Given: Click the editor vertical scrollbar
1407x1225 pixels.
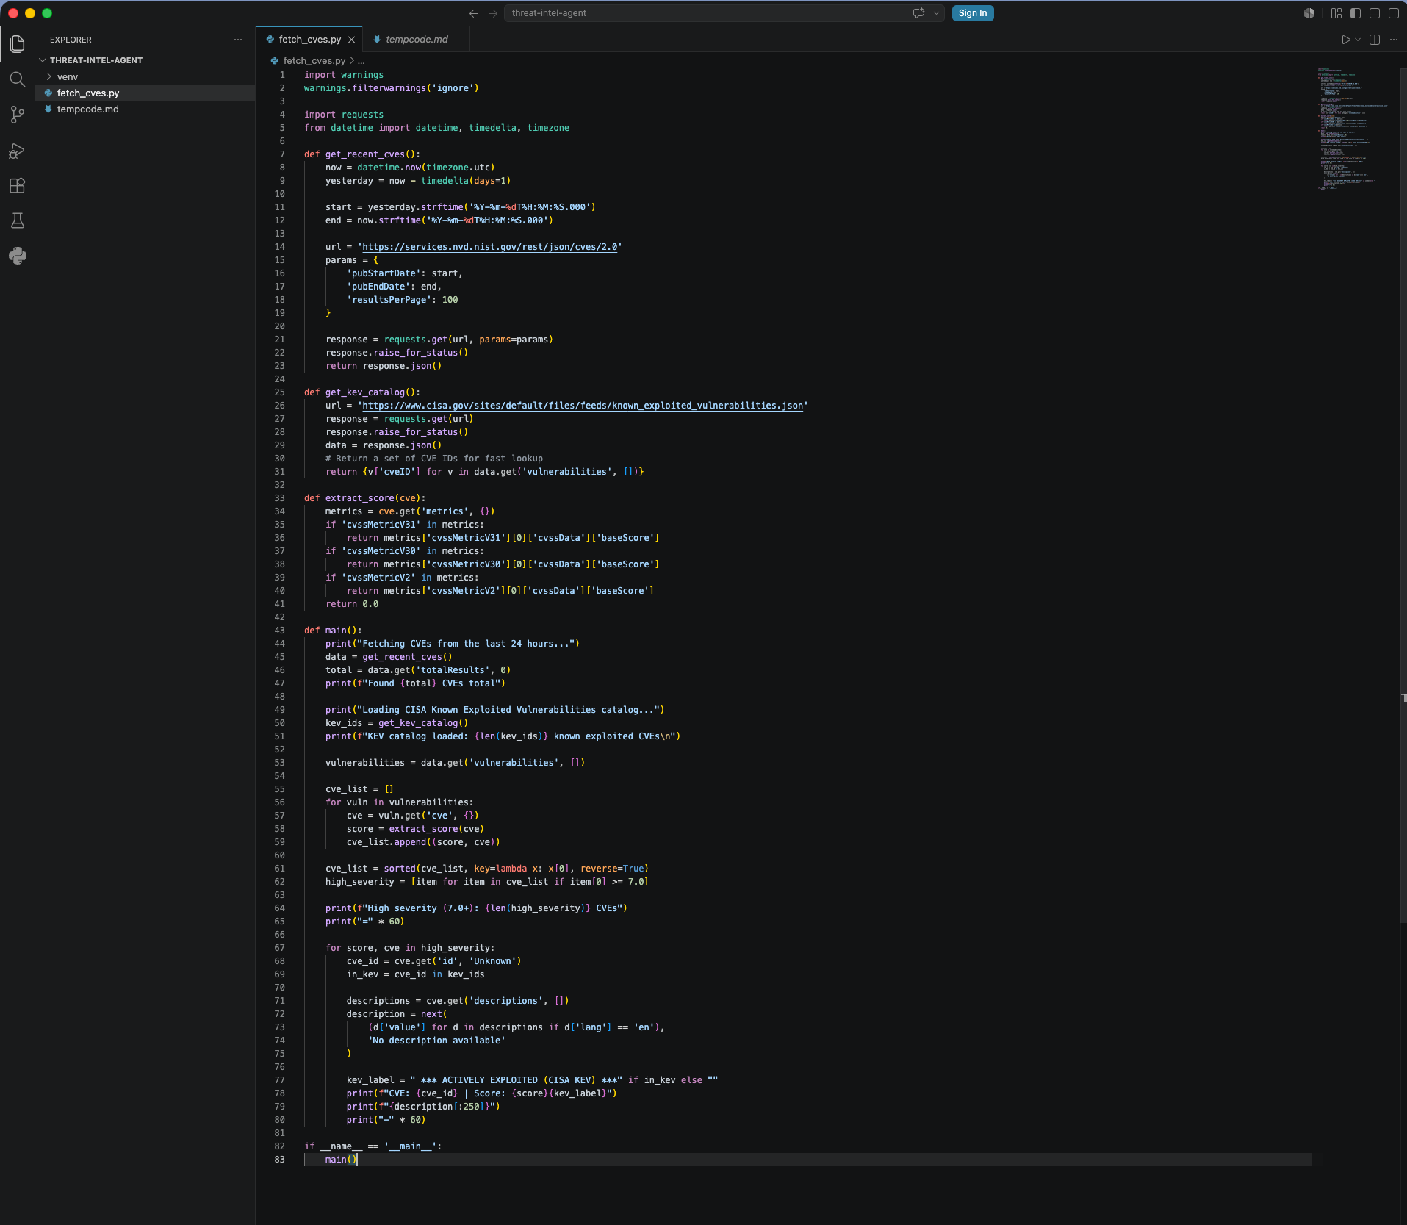Looking at the screenshot, I should pyautogui.click(x=1403, y=496).
